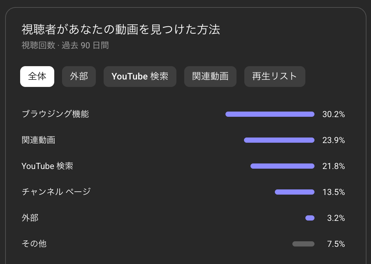The width and height of the screenshot is (371, 264).
Task: Click the gray その他 bar
Action: tap(303, 244)
